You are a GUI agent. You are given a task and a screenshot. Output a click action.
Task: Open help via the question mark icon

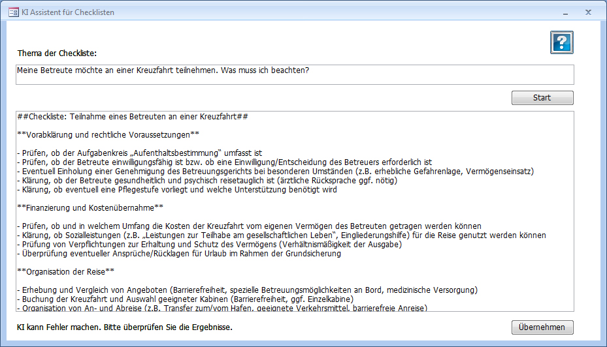coord(562,42)
